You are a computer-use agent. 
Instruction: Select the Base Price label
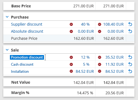pos(21,6)
